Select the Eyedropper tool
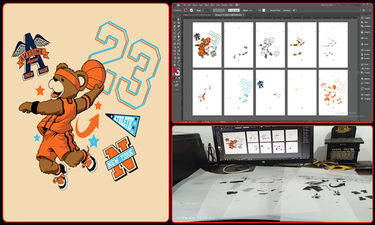This screenshot has width=375, height=225. (x=175, y=54)
